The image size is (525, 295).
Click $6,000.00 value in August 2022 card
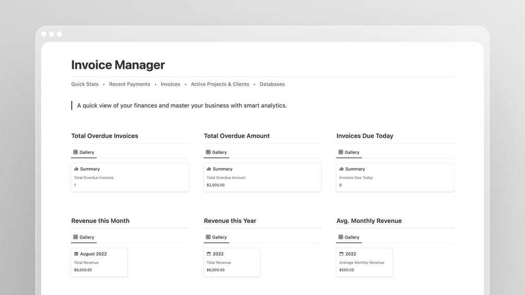click(x=83, y=270)
